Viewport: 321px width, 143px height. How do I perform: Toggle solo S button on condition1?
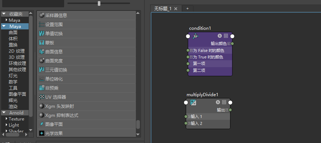(220, 36)
